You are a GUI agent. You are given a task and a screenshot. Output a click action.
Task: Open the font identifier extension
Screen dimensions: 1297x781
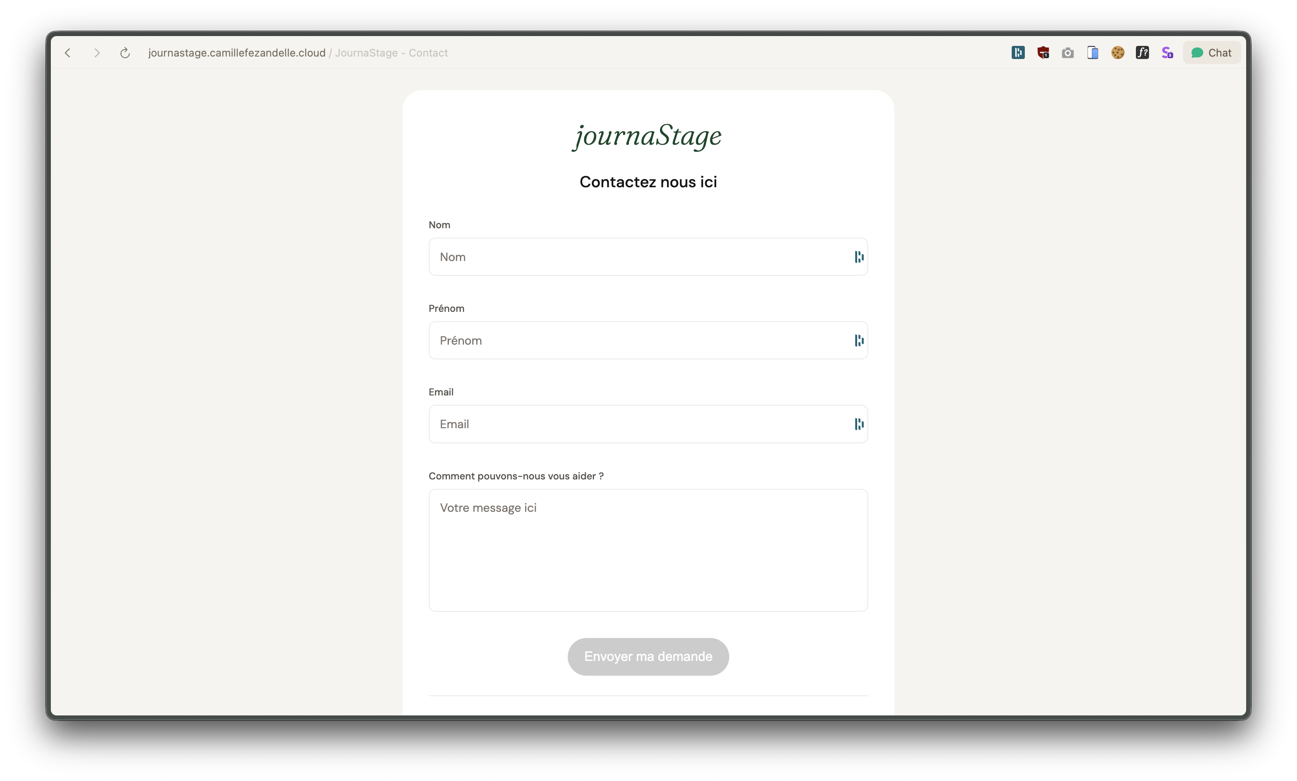click(1142, 52)
